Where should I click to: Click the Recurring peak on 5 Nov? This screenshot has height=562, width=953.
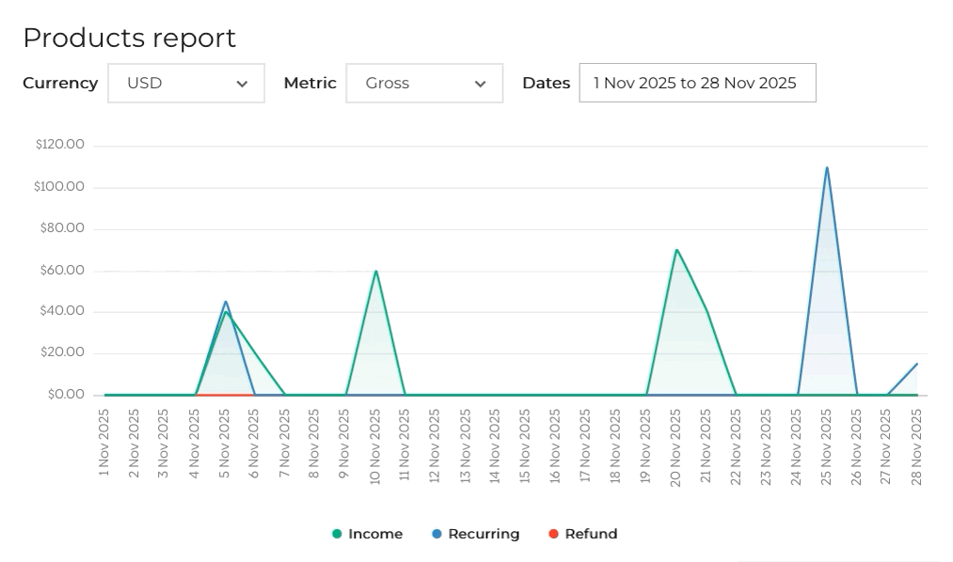pos(226,302)
